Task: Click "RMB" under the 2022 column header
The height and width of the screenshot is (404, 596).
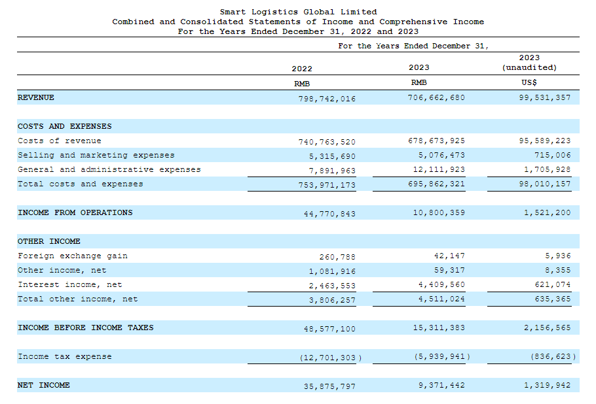Action: (x=302, y=84)
